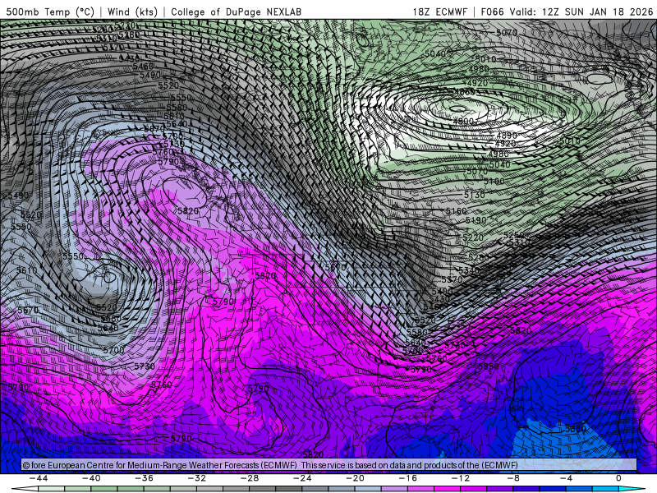Click the "18Z ECMWF" model run label
This screenshot has width=657, height=493.
439,12
